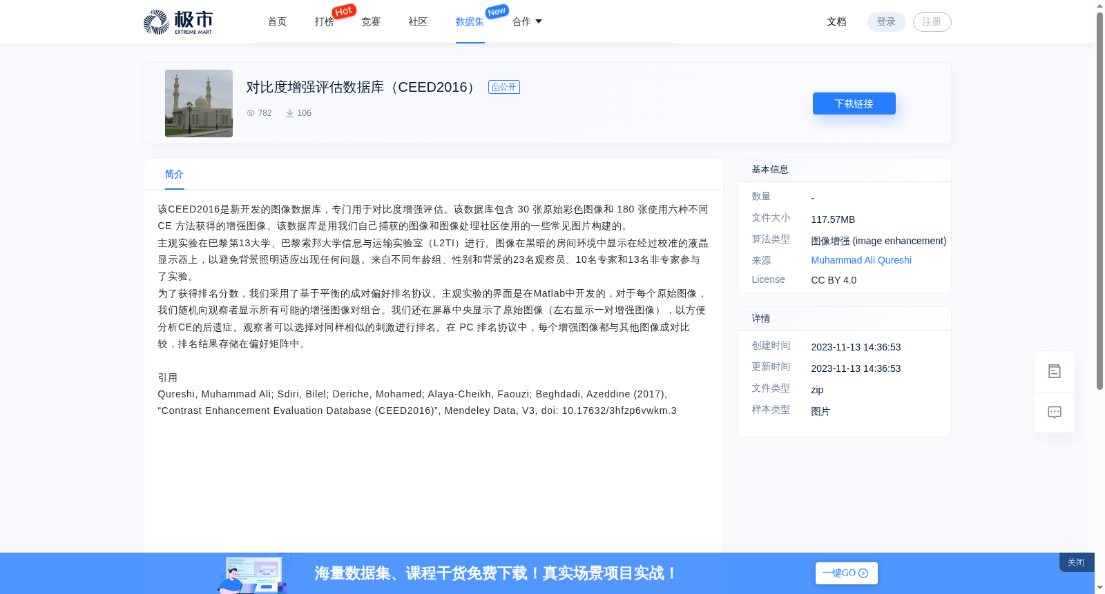
Task: Switch to the 简介 tab
Action: [x=175, y=175]
